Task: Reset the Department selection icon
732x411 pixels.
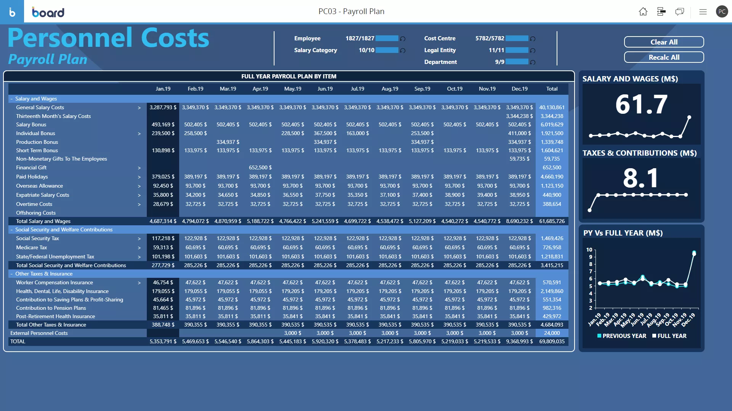Action: pyautogui.click(x=533, y=62)
